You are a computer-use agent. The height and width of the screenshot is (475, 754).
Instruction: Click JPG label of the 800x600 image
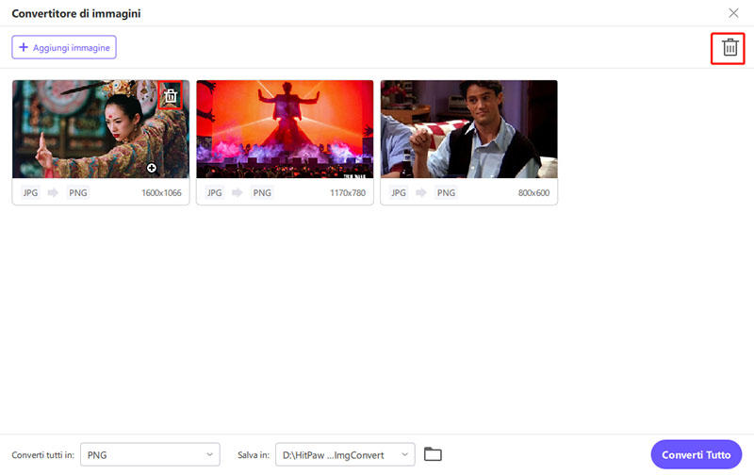pyautogui.click(x=399, y=193)
